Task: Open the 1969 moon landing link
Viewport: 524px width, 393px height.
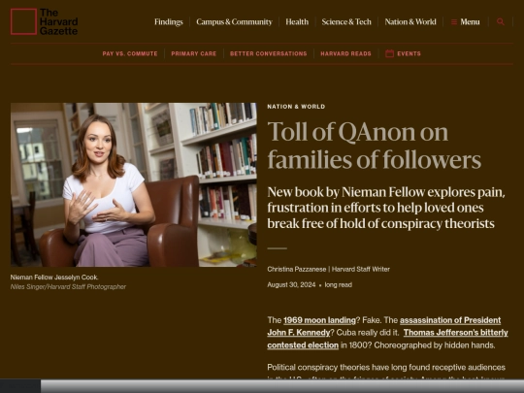Action: point(319,320)
